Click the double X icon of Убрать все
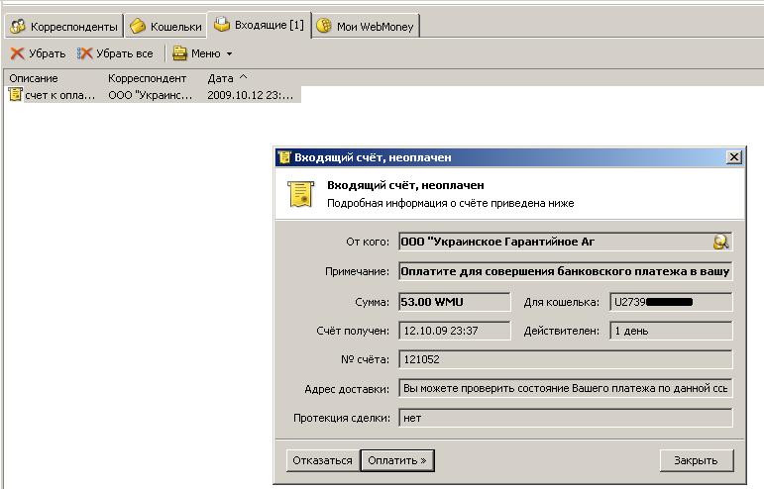Image resolution: width=764 pixels, height=489 pixels. click(85, 53)
